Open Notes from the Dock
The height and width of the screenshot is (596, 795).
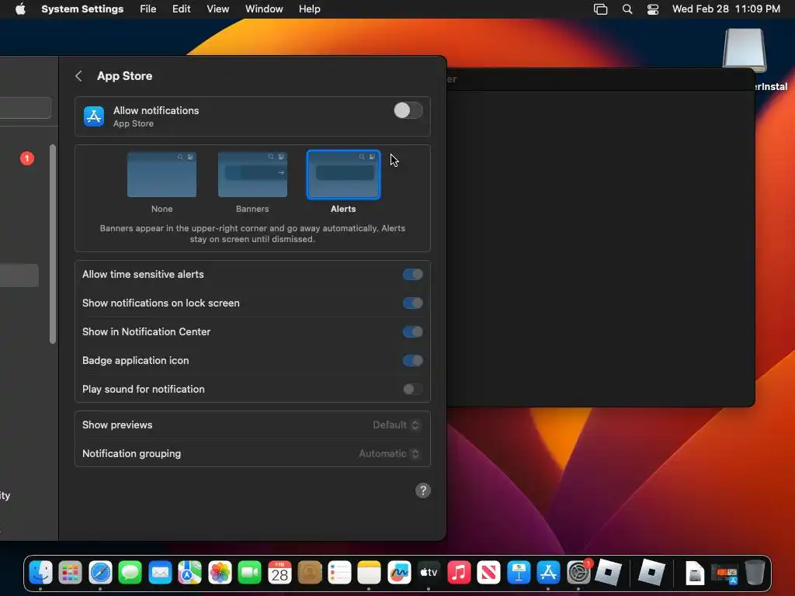click(369, 573)
